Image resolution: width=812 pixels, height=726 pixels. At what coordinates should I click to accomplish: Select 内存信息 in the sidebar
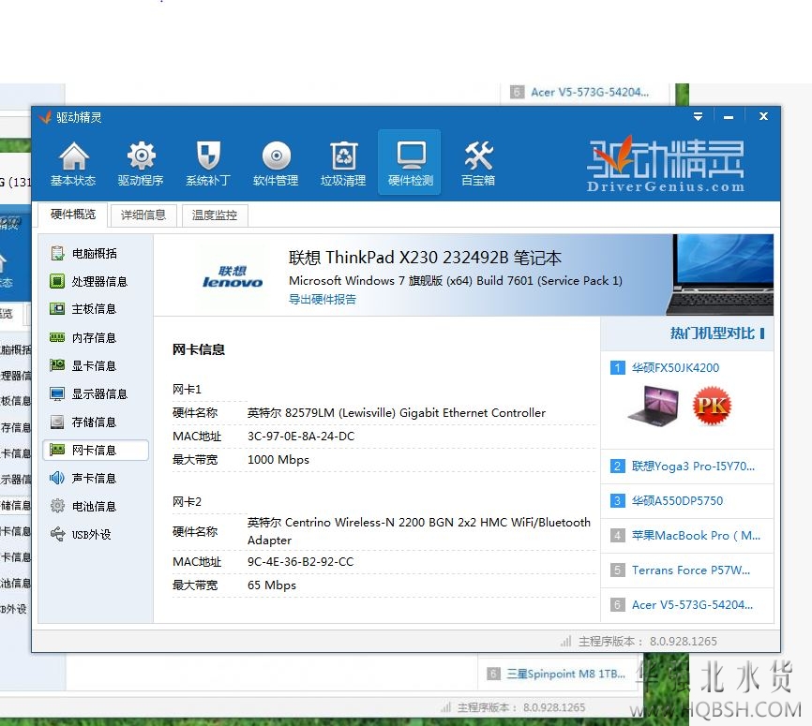click(97, 337)
